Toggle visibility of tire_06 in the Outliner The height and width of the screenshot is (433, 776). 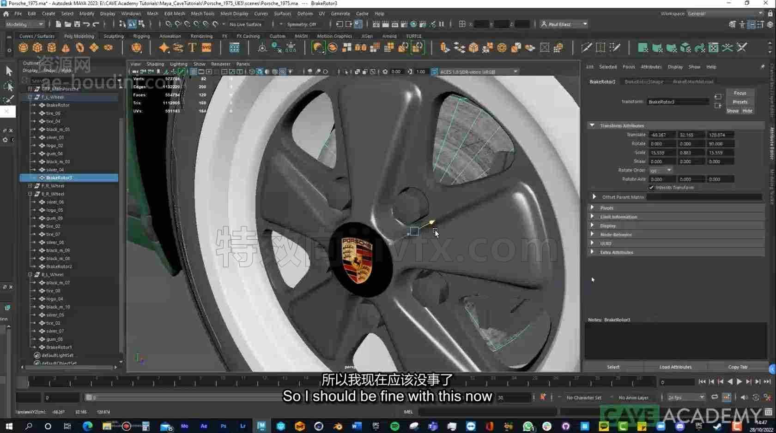42,113
